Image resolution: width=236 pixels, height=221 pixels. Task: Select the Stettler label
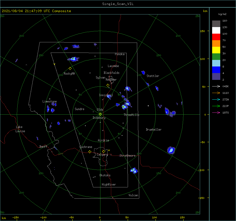coord(153,76)
